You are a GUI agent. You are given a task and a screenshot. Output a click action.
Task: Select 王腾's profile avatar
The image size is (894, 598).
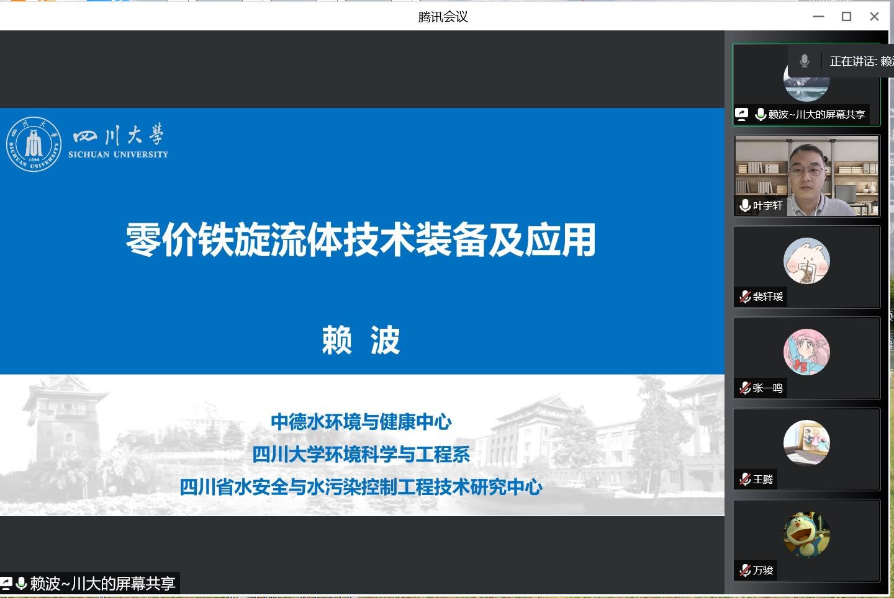coord(806,443)
